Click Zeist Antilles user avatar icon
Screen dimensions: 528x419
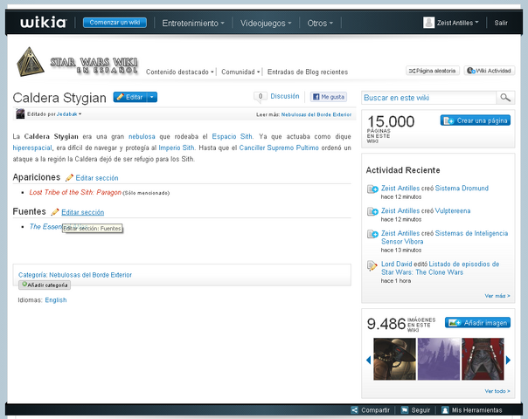pos(428,23)
